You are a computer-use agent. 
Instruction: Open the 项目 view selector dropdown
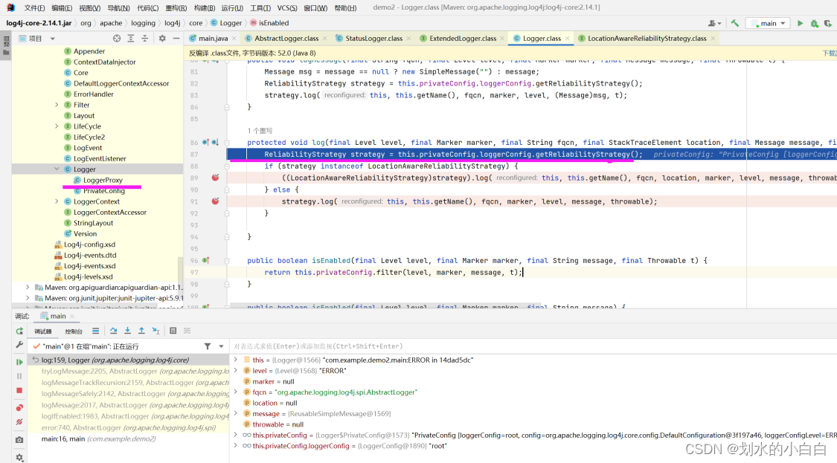pos(37,39)
